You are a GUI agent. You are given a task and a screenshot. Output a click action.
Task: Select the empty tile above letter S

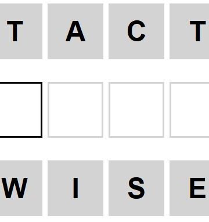[x=136, y=110]
